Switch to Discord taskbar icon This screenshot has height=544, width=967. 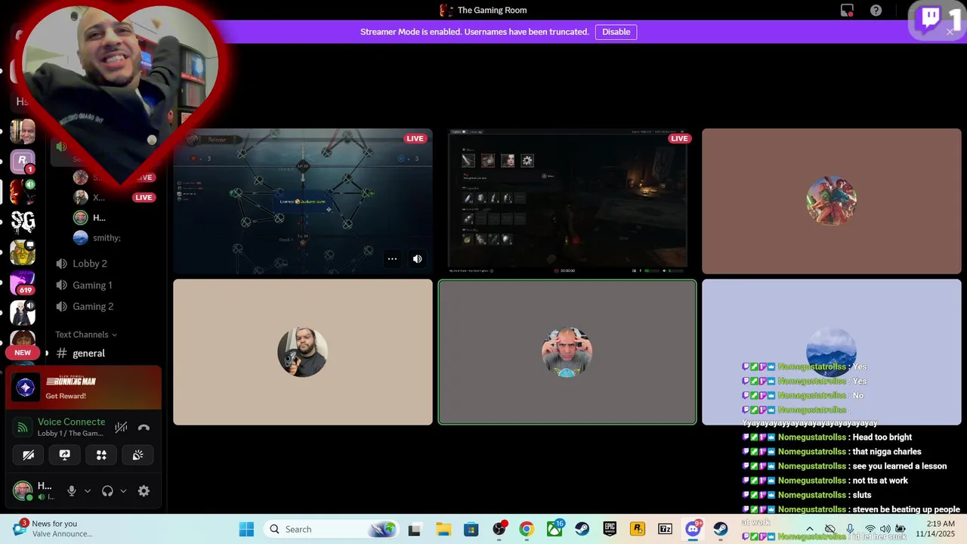pos(693,530)
